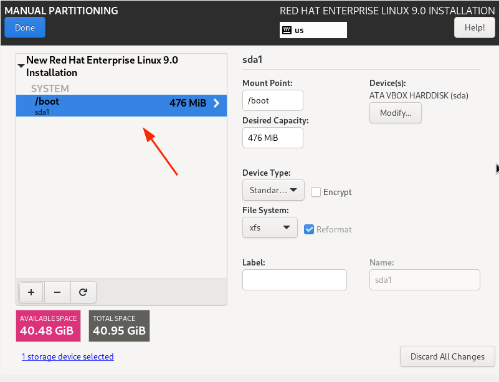Open the us keyboard layout selector

pos(313,29)
